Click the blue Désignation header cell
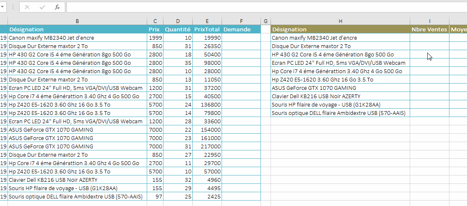The height and width of the screenshot is (206, 467). 77,29
